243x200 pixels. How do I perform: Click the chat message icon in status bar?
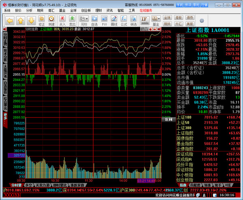tap(198, 195)
